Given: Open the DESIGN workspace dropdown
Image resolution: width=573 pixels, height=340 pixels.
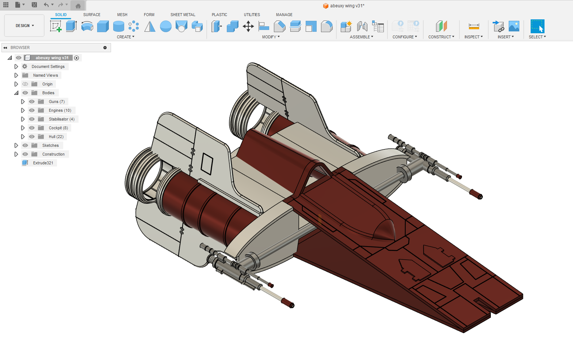Looking at the screenshot, I should point(24,26).
